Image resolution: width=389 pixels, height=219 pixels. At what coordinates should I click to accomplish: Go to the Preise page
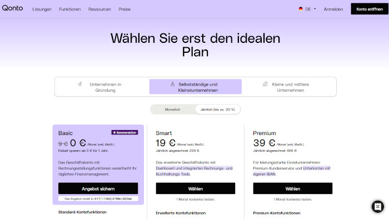pos(124,9)
